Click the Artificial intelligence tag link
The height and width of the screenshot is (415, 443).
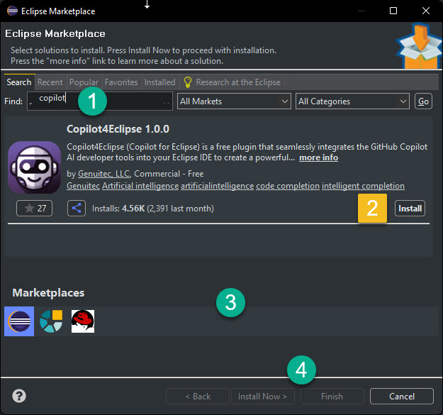140,186
